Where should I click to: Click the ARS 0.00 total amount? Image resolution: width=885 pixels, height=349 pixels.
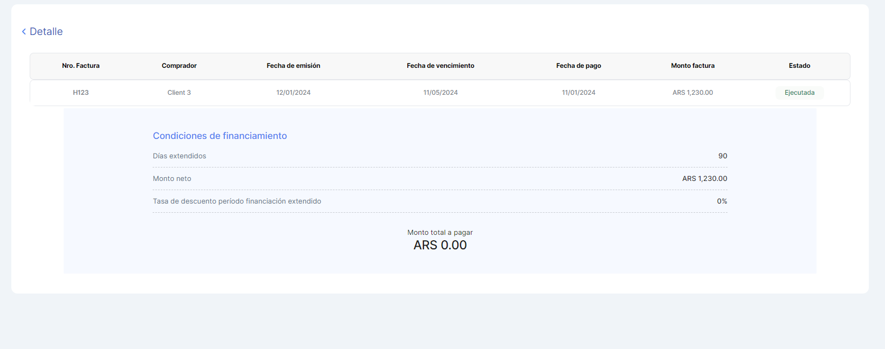click(440, 245)
